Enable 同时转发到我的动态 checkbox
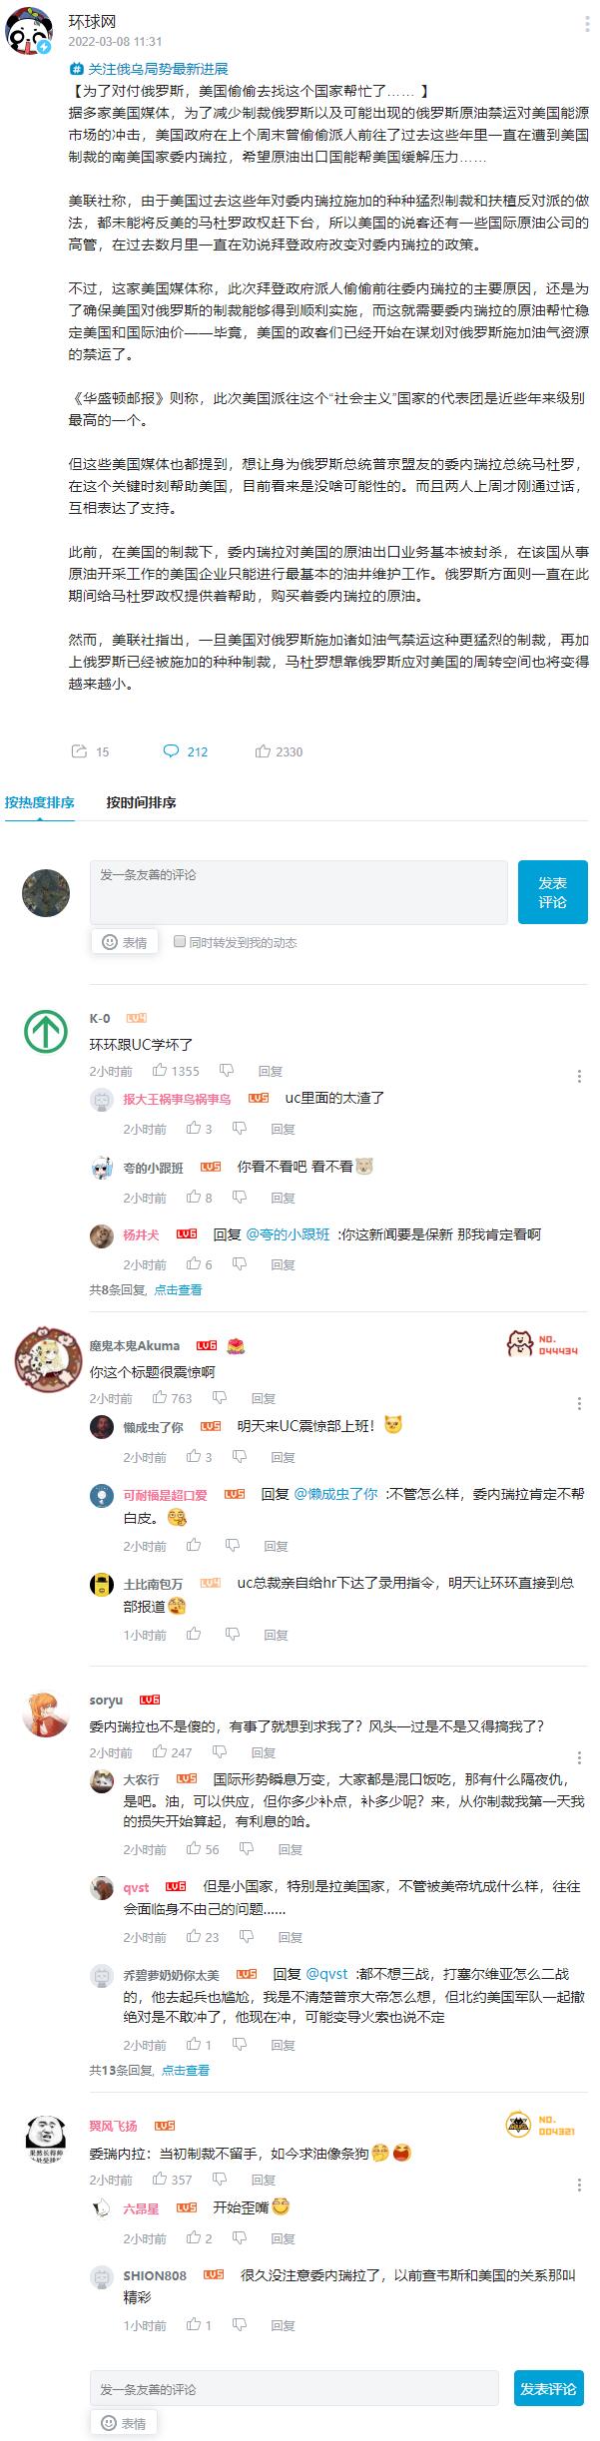 pyautogui.click(x=180, y=941)
